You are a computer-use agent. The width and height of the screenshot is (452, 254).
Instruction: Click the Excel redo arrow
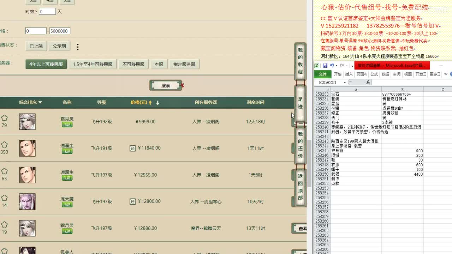(x=341, y=66)
